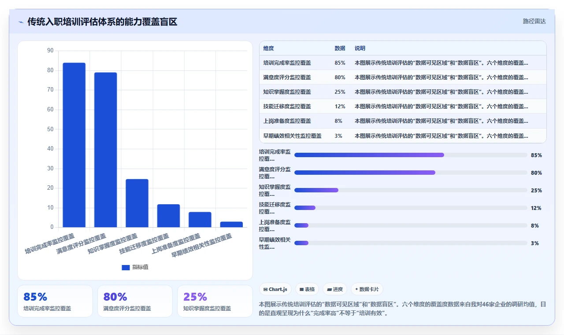Select the 技能迁移度监控覆盖 table row
Image resolution: width=564 pixels, height=335 pixels.
coord(403,107)
